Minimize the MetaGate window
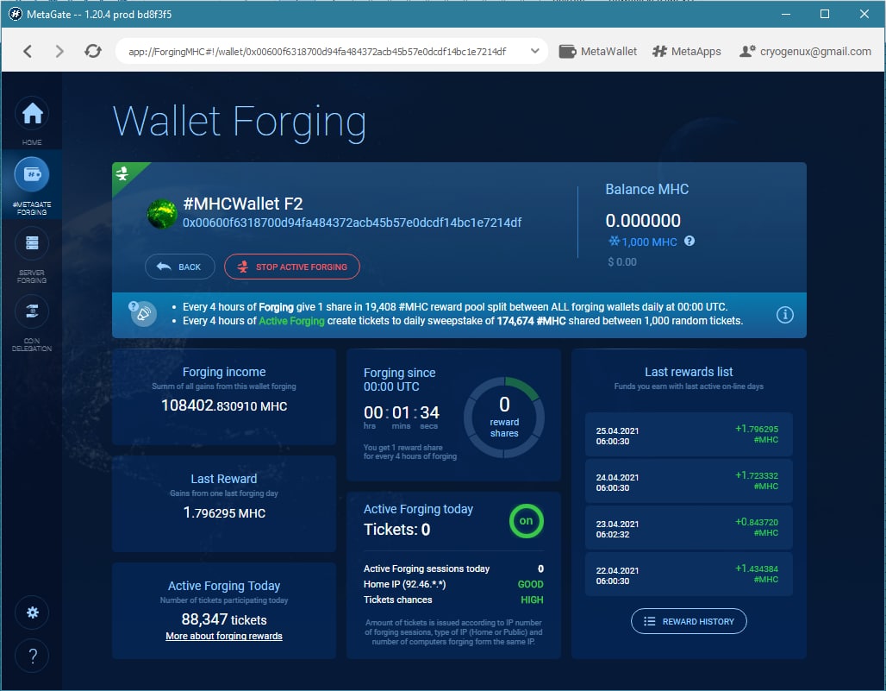Image resolution: width=886 pixels, height=691 pixels. (x=785, y=14)
